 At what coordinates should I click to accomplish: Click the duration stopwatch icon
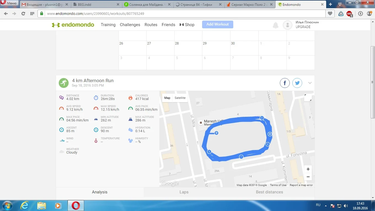[96, 98]
